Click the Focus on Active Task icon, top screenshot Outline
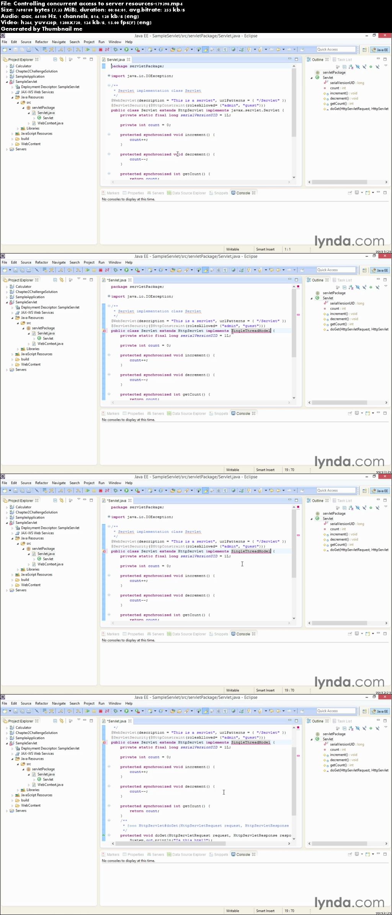Screen dimensions: 392x915 click(x=338, y=67)
